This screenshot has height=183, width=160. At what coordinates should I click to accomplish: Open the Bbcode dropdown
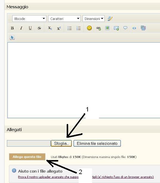29,18
